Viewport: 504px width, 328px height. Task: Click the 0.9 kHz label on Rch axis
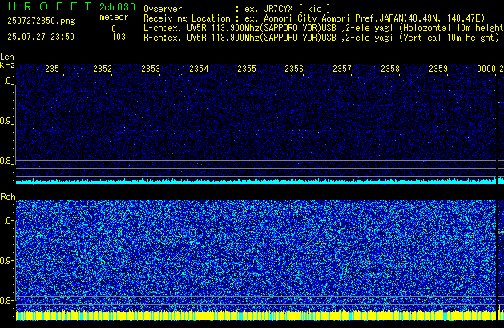(x=6, y=260)
